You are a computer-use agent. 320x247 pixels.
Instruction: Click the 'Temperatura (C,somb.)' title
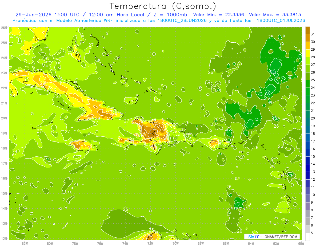click(x=163, y=6)
